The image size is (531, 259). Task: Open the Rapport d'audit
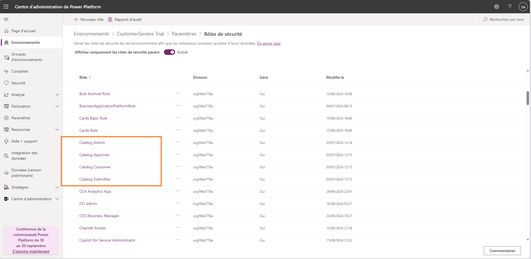[x=125, y=19]
